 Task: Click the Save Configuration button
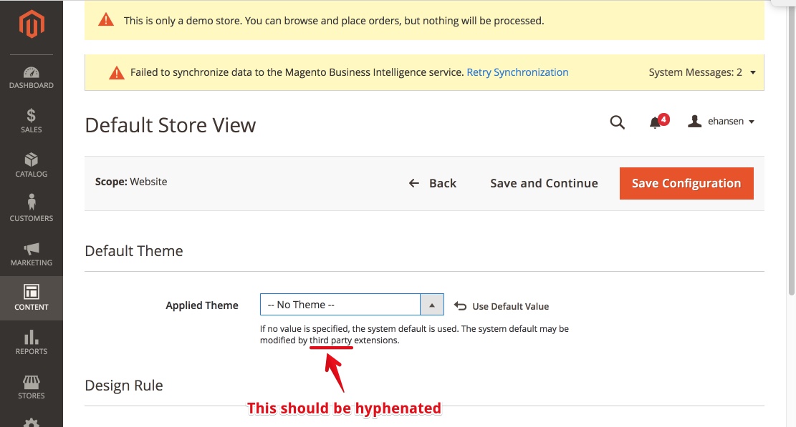click(686, 183)
